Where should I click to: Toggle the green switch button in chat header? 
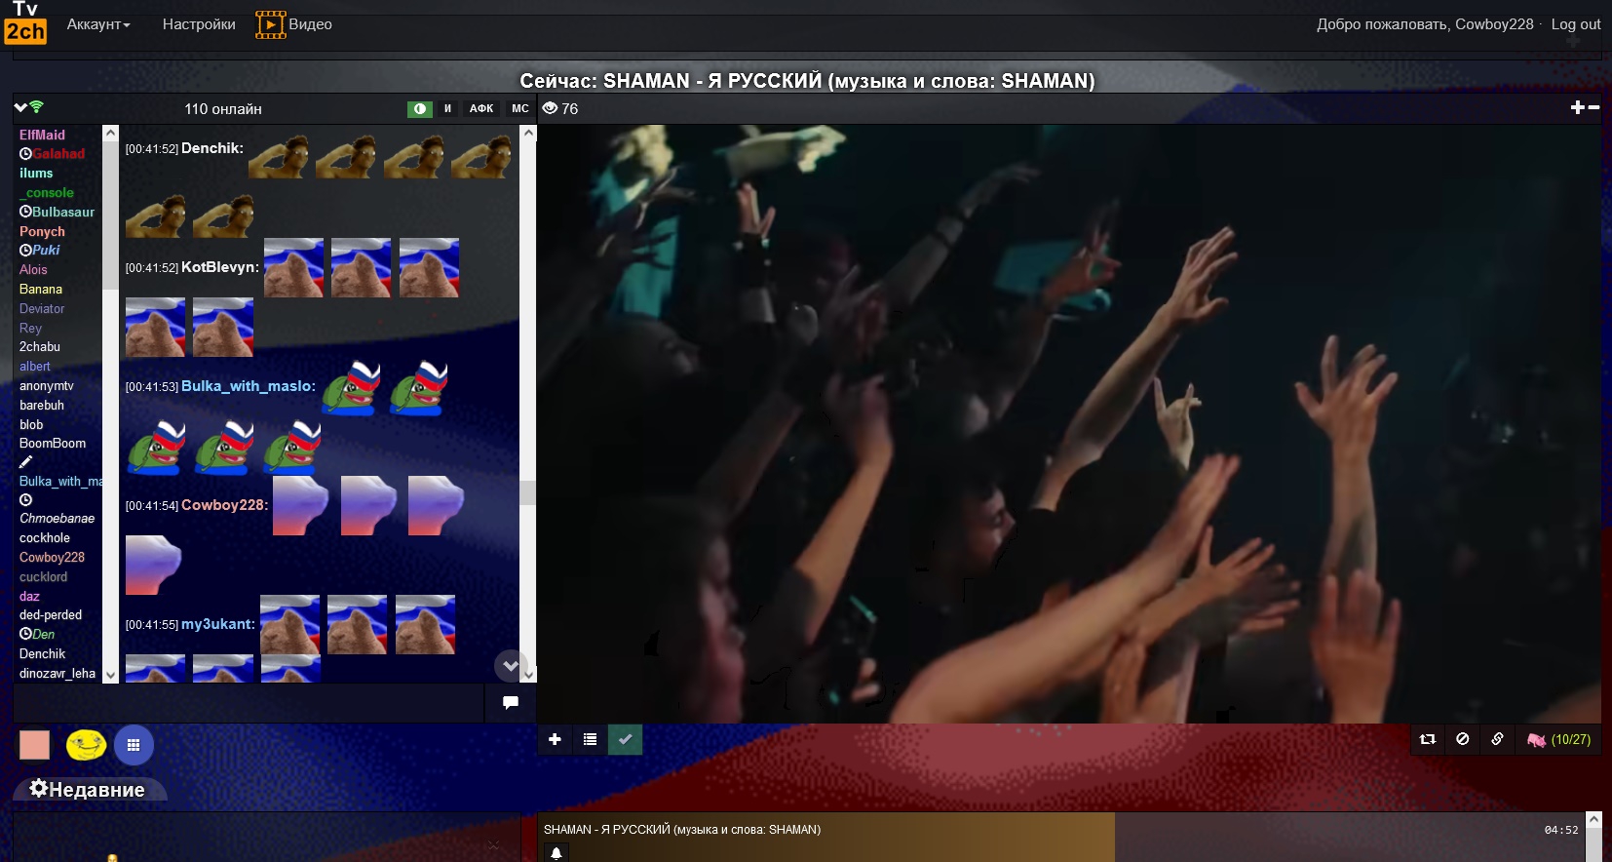420,108
